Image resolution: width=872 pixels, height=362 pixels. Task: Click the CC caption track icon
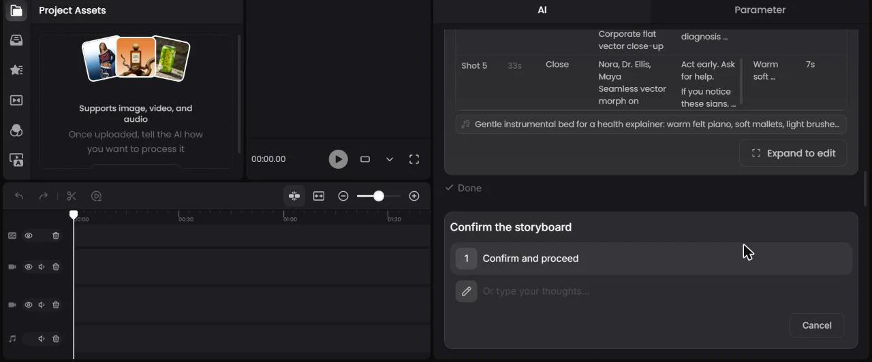pos(12,235)
